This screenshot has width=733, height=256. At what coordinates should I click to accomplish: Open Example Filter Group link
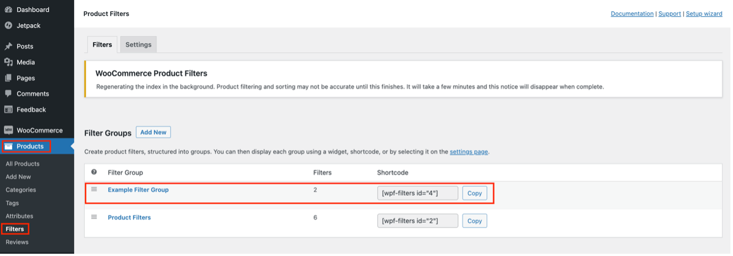[x=138, y=189]
